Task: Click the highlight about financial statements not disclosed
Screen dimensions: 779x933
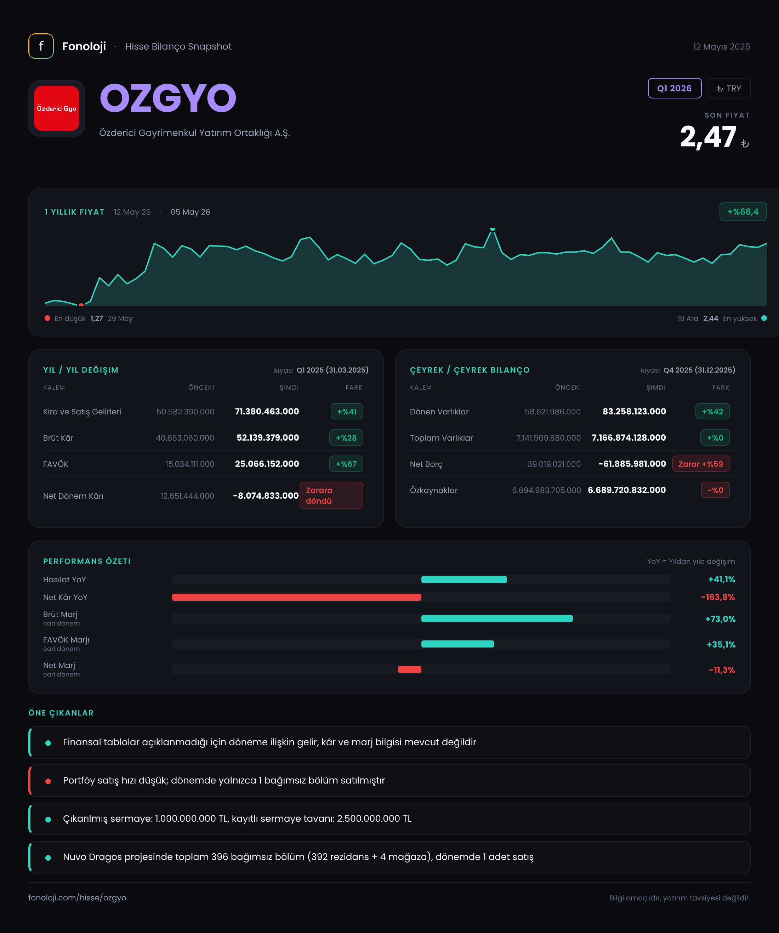Action: click(389, 742)
